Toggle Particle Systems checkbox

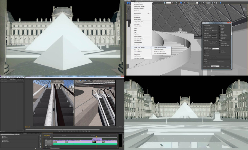[x=220, y=36]
